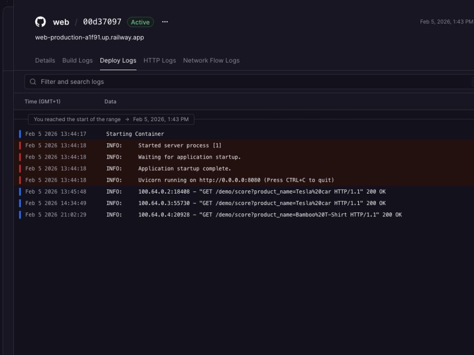Screen dimensions: 474x355
Task: Switch to the Details tab
Action: pos(45,61)
